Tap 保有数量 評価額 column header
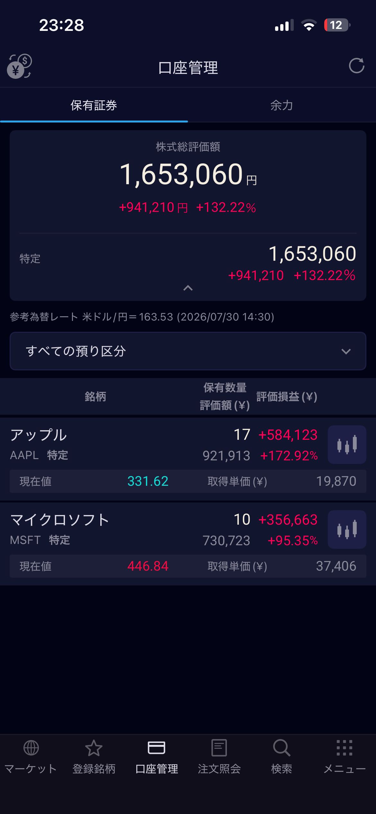The image size is (376, 814). click(x=225, y=396)
